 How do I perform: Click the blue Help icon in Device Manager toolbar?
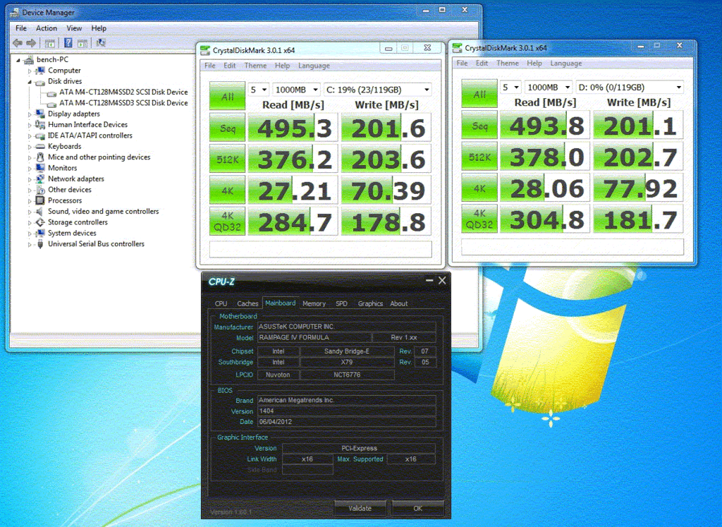68,43
